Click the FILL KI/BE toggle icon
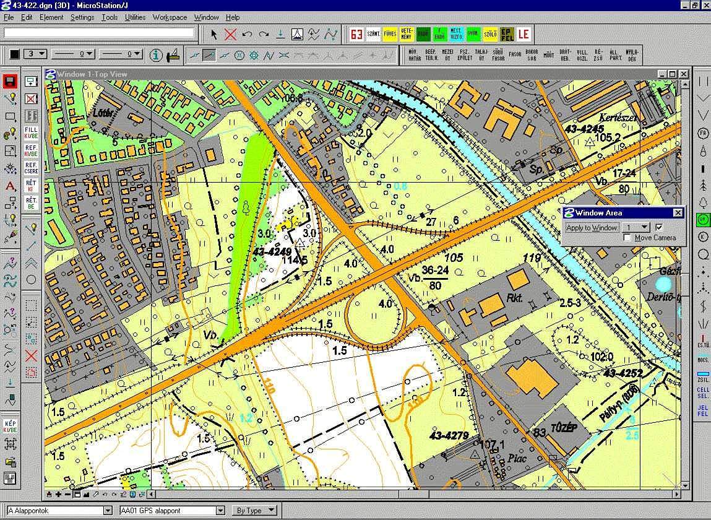711x520 pixels. 31,133
